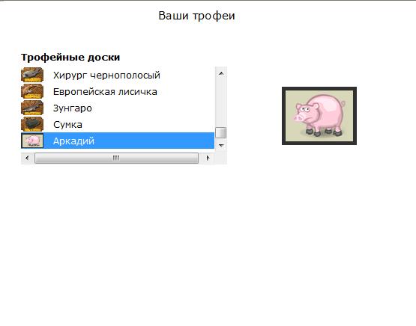Viewport: 416px width, 326px height.
Task: Click the horizontal scrollbar thumb
Action: click(x=116, y=158)
